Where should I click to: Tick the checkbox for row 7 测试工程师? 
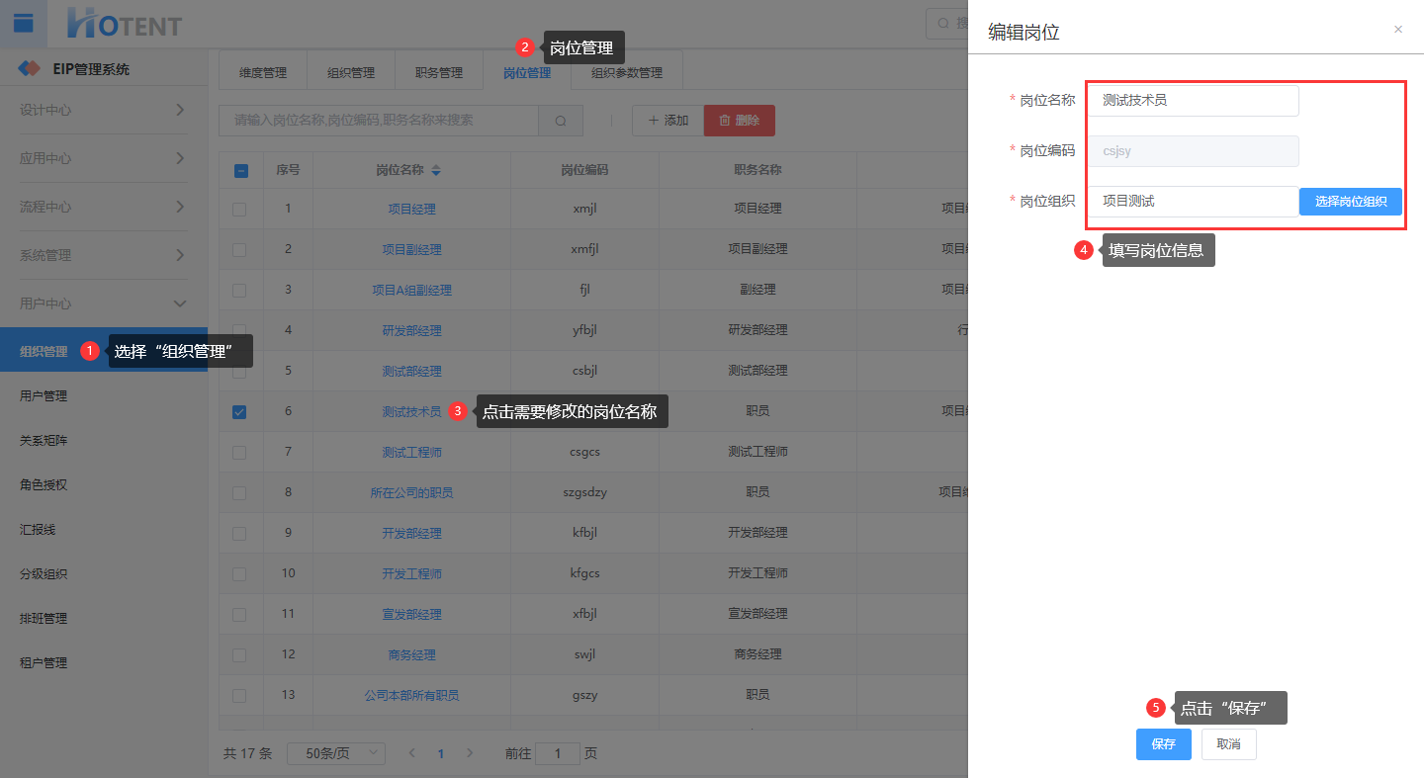[x=239, y=453]
